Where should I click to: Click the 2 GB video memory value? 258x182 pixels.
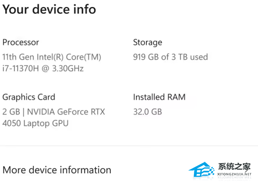10,112
